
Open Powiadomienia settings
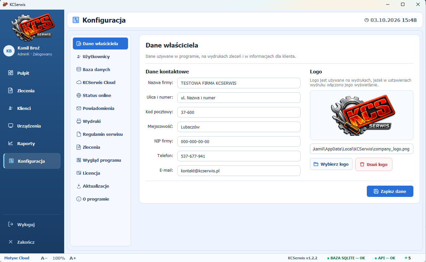(100, 108)
